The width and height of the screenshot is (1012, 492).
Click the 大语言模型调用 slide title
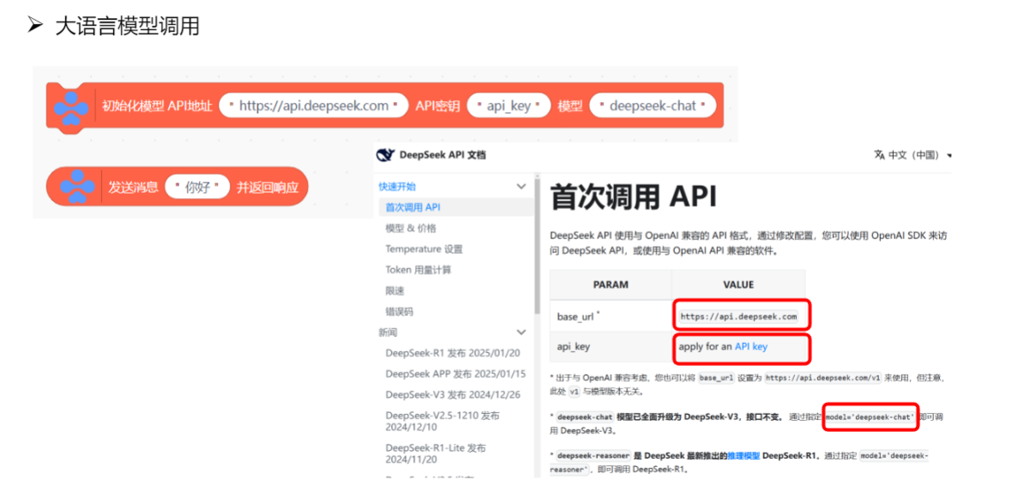pyautogui.click(x=127, y=26)
